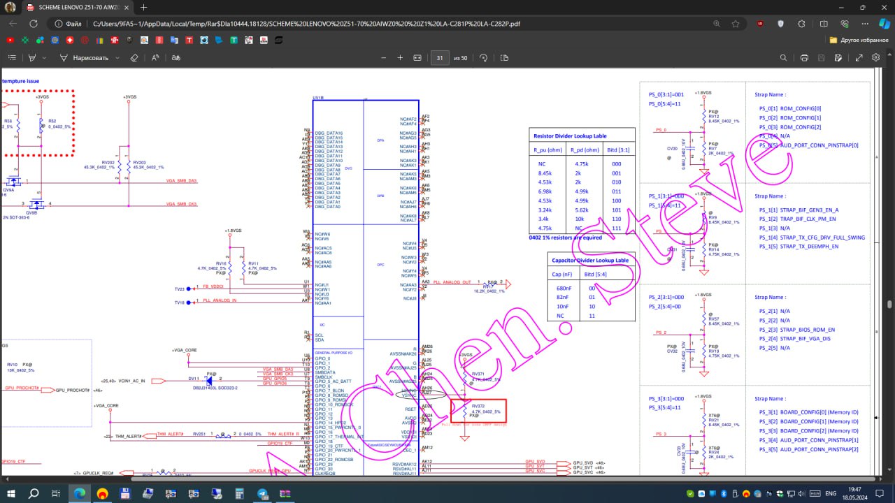Enter full screen PDF view

point(859,57)
